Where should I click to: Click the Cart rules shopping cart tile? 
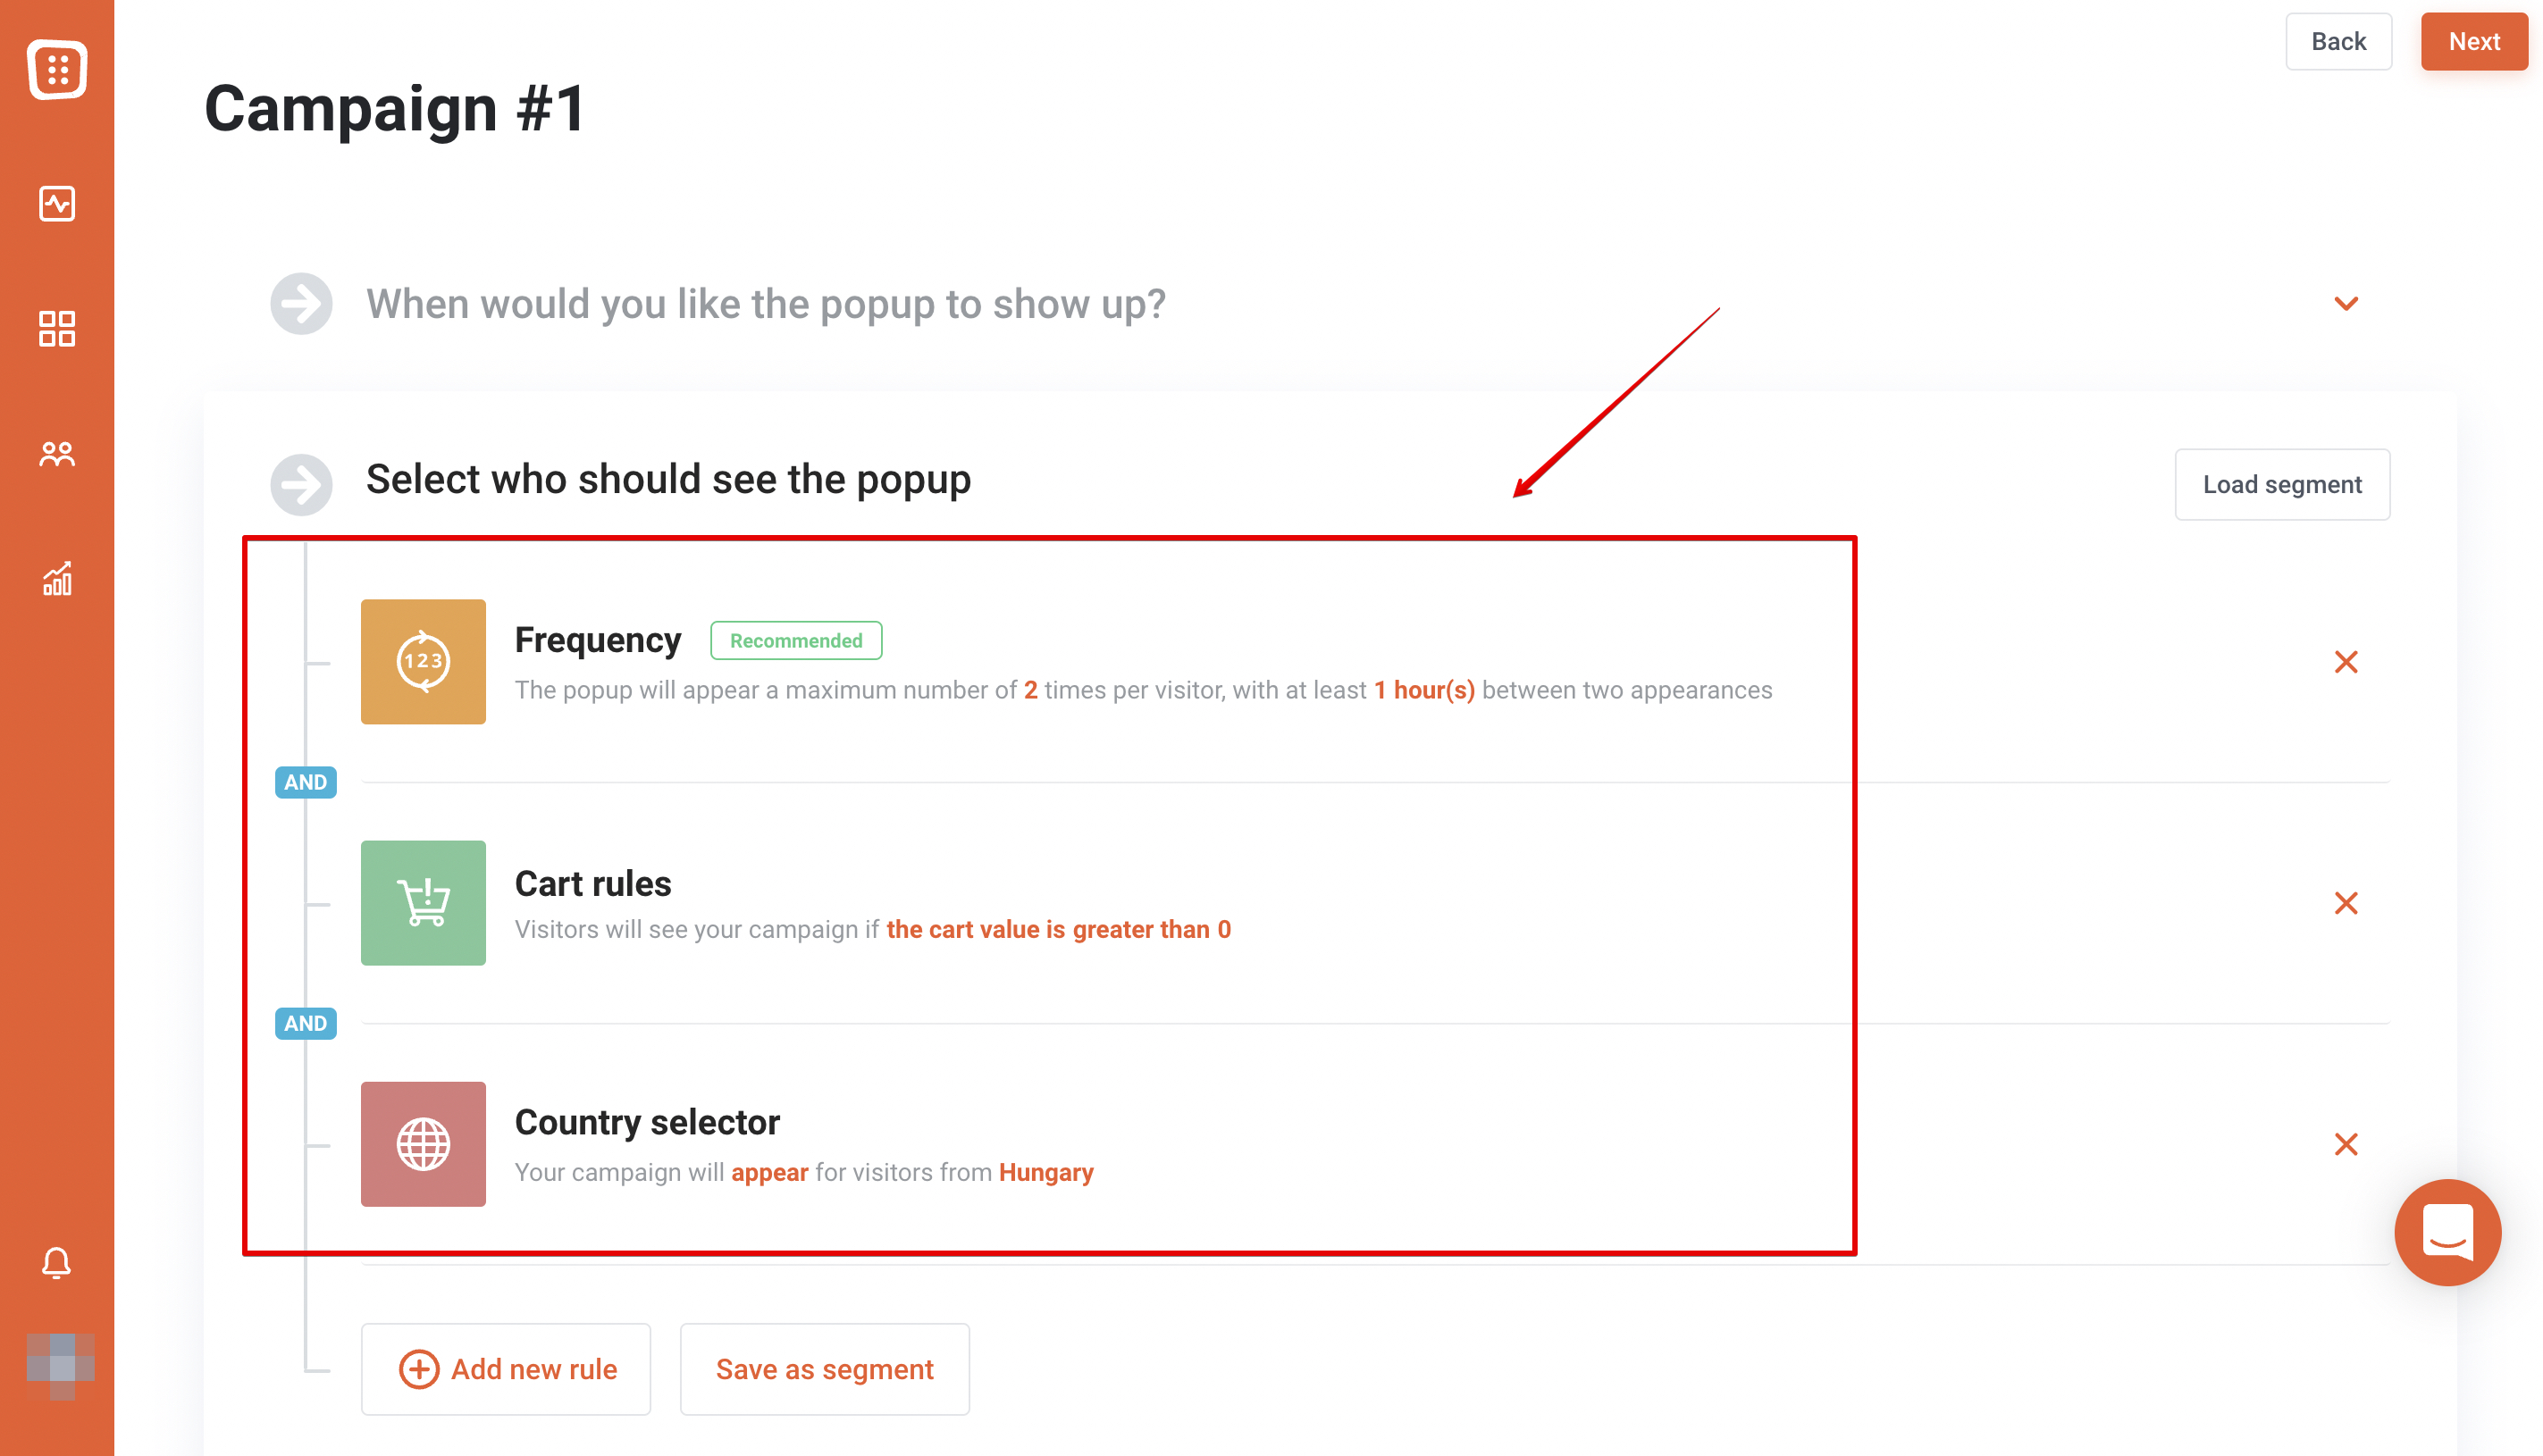coord(423,903)
